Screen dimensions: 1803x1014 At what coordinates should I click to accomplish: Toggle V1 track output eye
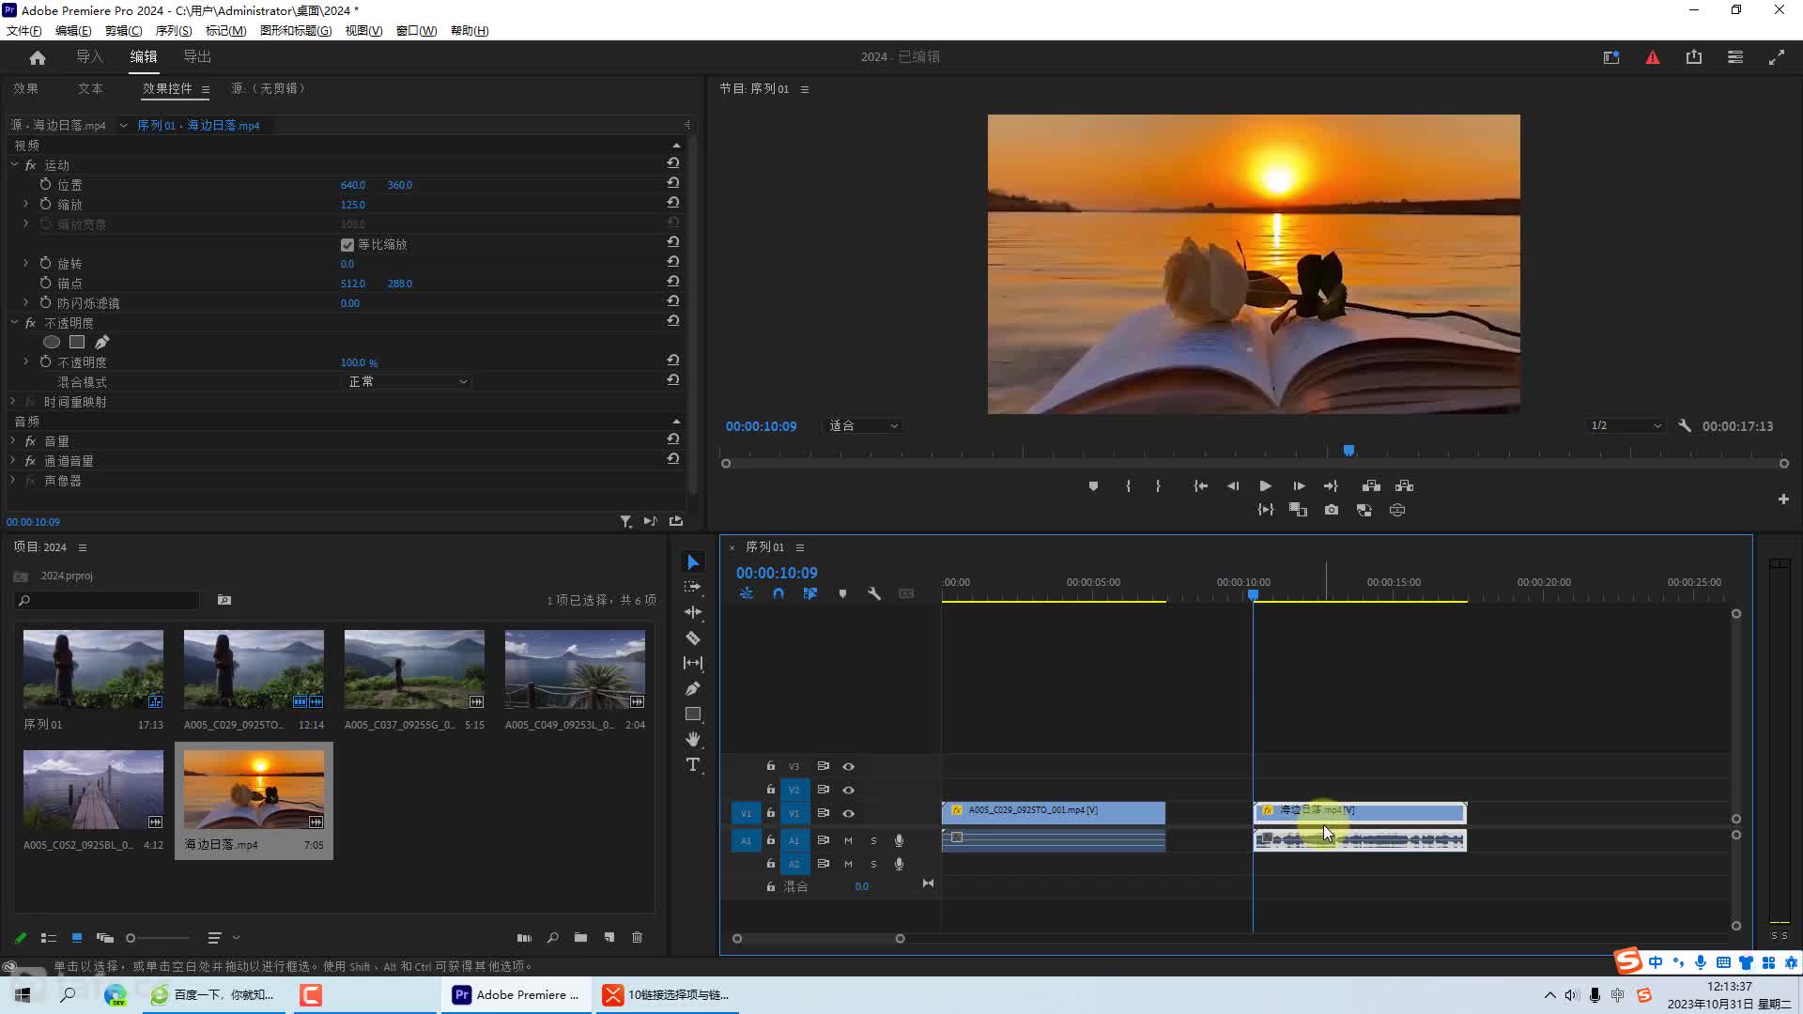[x=848, y=813]
